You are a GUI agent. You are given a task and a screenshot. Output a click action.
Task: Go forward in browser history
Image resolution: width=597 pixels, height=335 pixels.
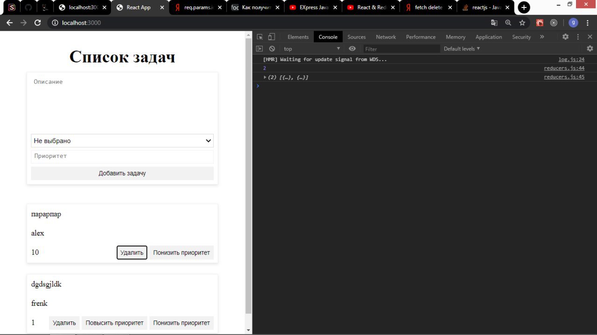(x=23, y=23)
